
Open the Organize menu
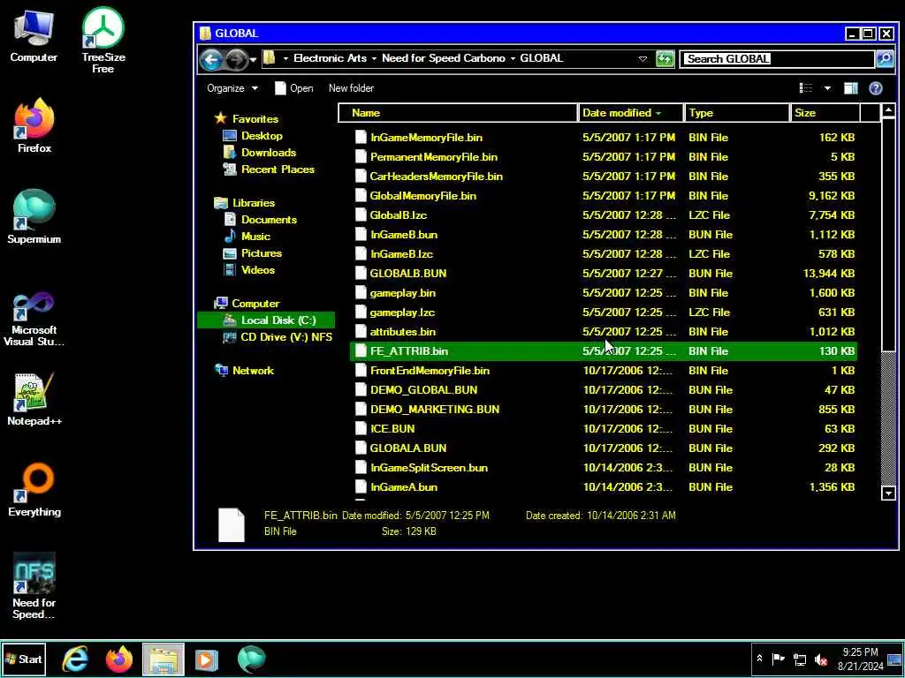[x=232, y=88]
